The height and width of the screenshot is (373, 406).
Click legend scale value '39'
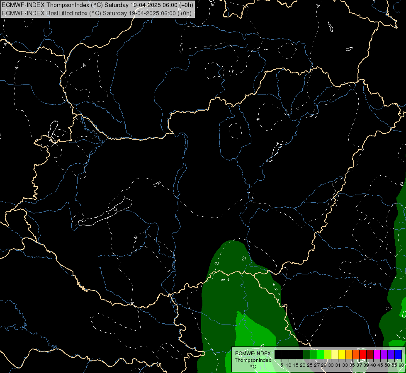click(x=366, y=365)
